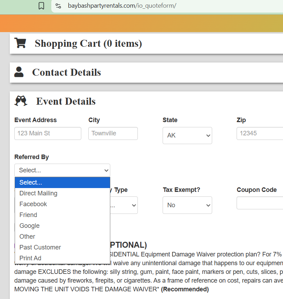Choose Other in the referral dropdown
Viewport: 283px width, 299px height.
[x=27, y=237]
